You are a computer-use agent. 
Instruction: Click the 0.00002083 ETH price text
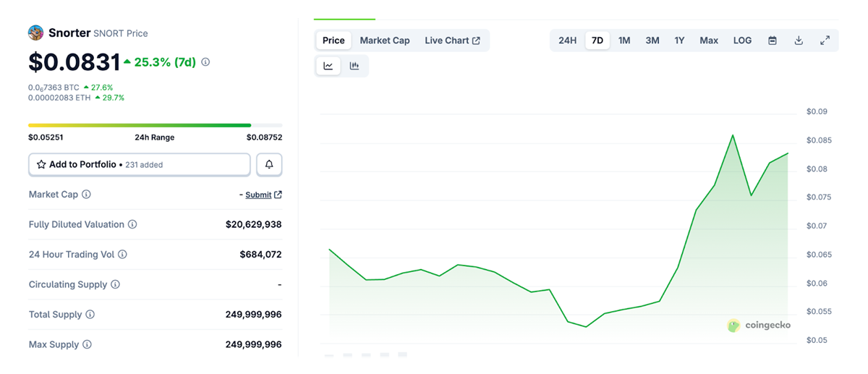coord(59,98)
